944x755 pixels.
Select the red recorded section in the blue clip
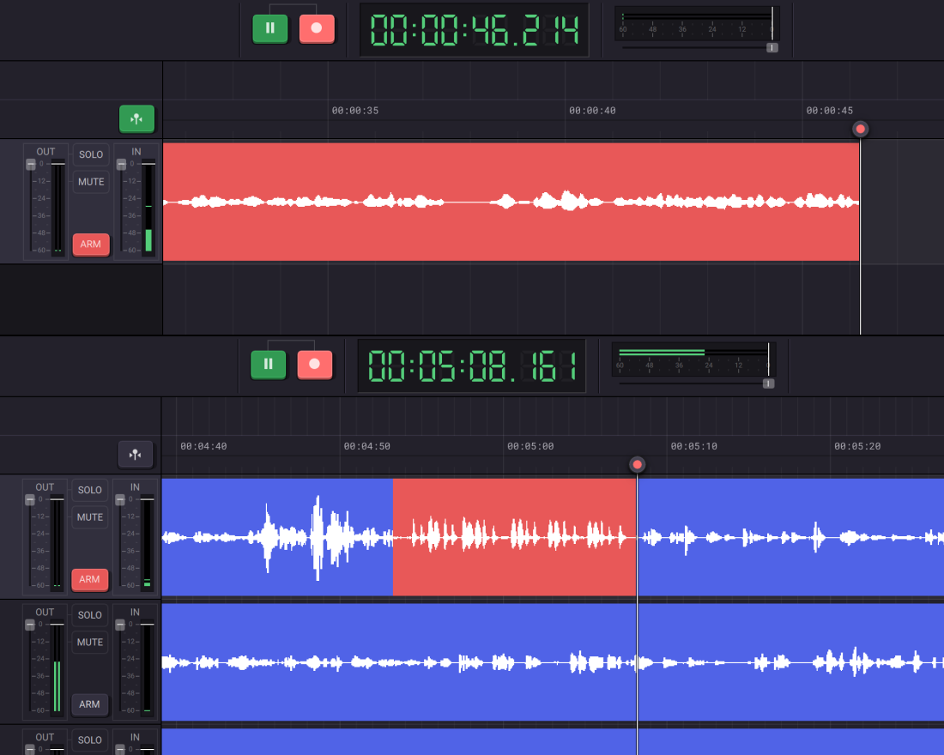514,537
